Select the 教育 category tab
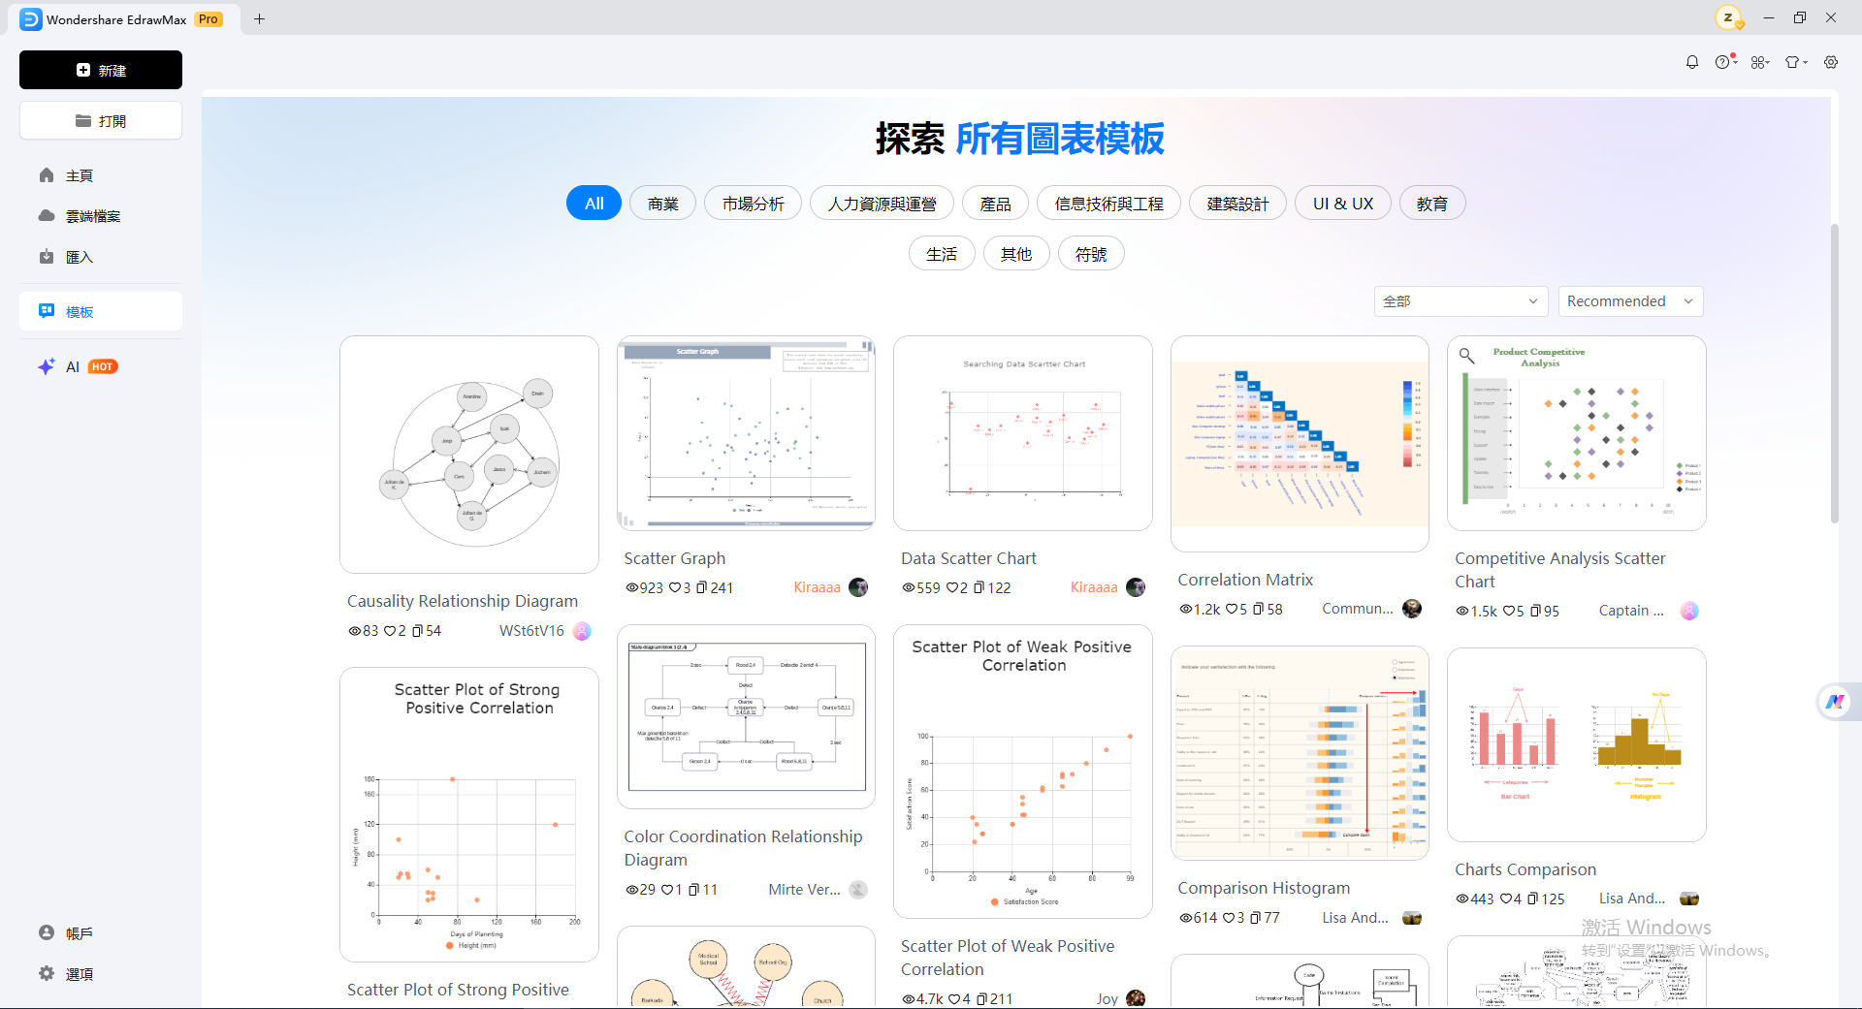 (1432, 204)
